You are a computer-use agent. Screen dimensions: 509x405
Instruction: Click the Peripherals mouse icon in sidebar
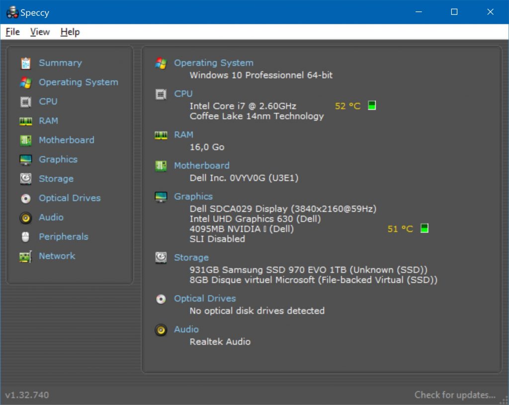tap(25, 237)
